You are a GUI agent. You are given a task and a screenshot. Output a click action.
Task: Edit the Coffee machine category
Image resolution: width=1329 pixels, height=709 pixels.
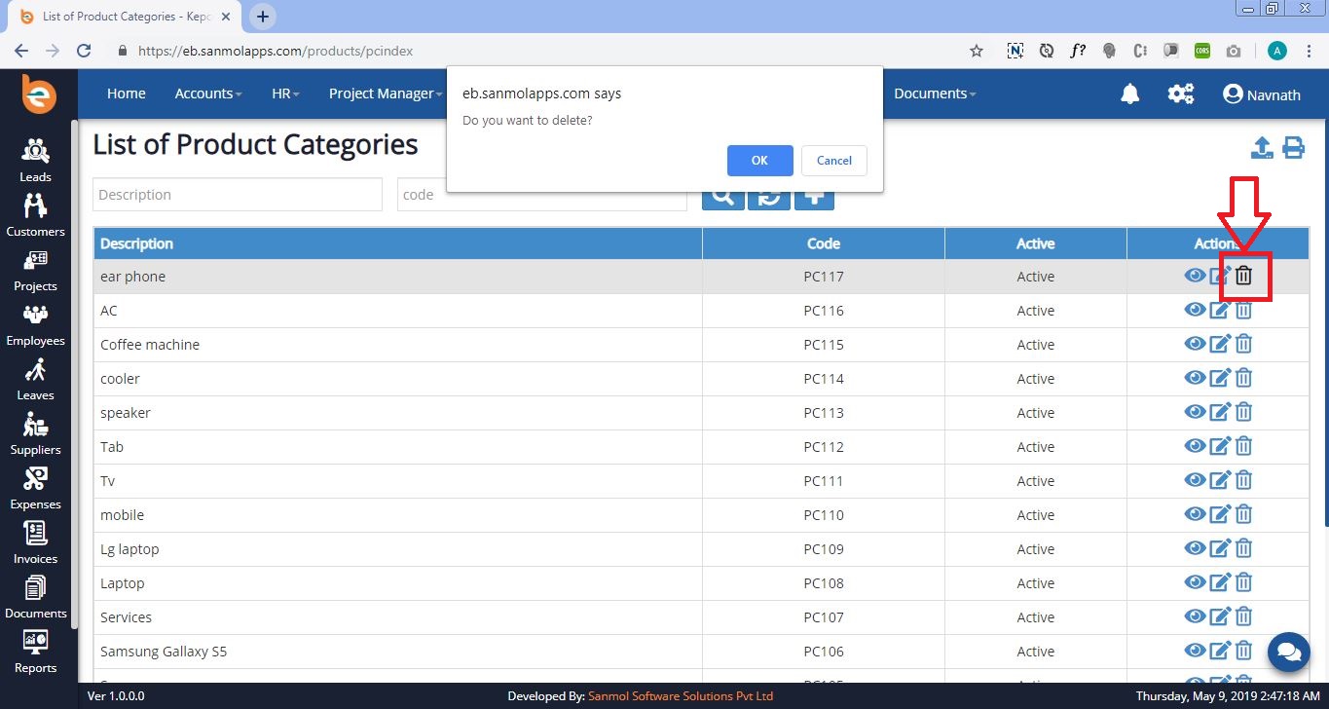(x=1220, y=345)
